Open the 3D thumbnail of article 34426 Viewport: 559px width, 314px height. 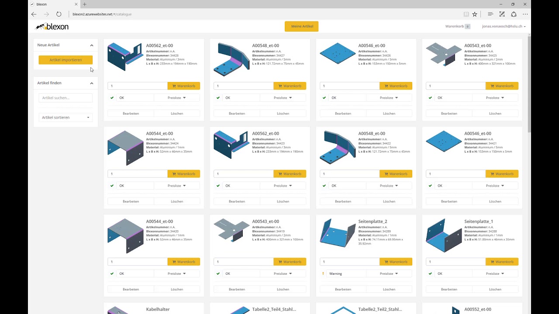(x=338, y=53)
